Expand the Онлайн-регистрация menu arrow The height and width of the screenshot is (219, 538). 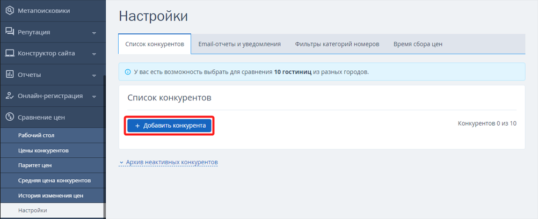[x=94, y=97]
